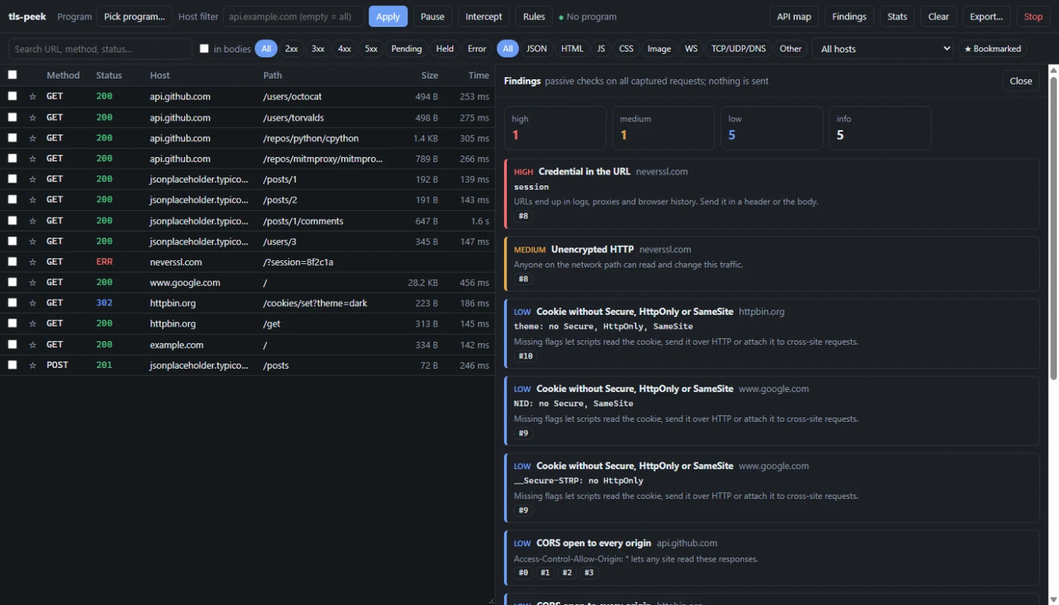The height and width of the screenshot is (605, 1059).
Task: Star the /posts/1/comments request
Action: coord(33,221)
